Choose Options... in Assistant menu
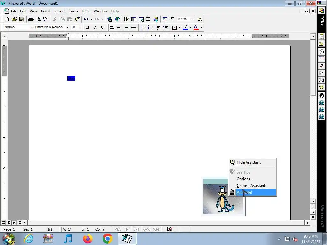Screen dimensions: 327x245 pos(253,179)
